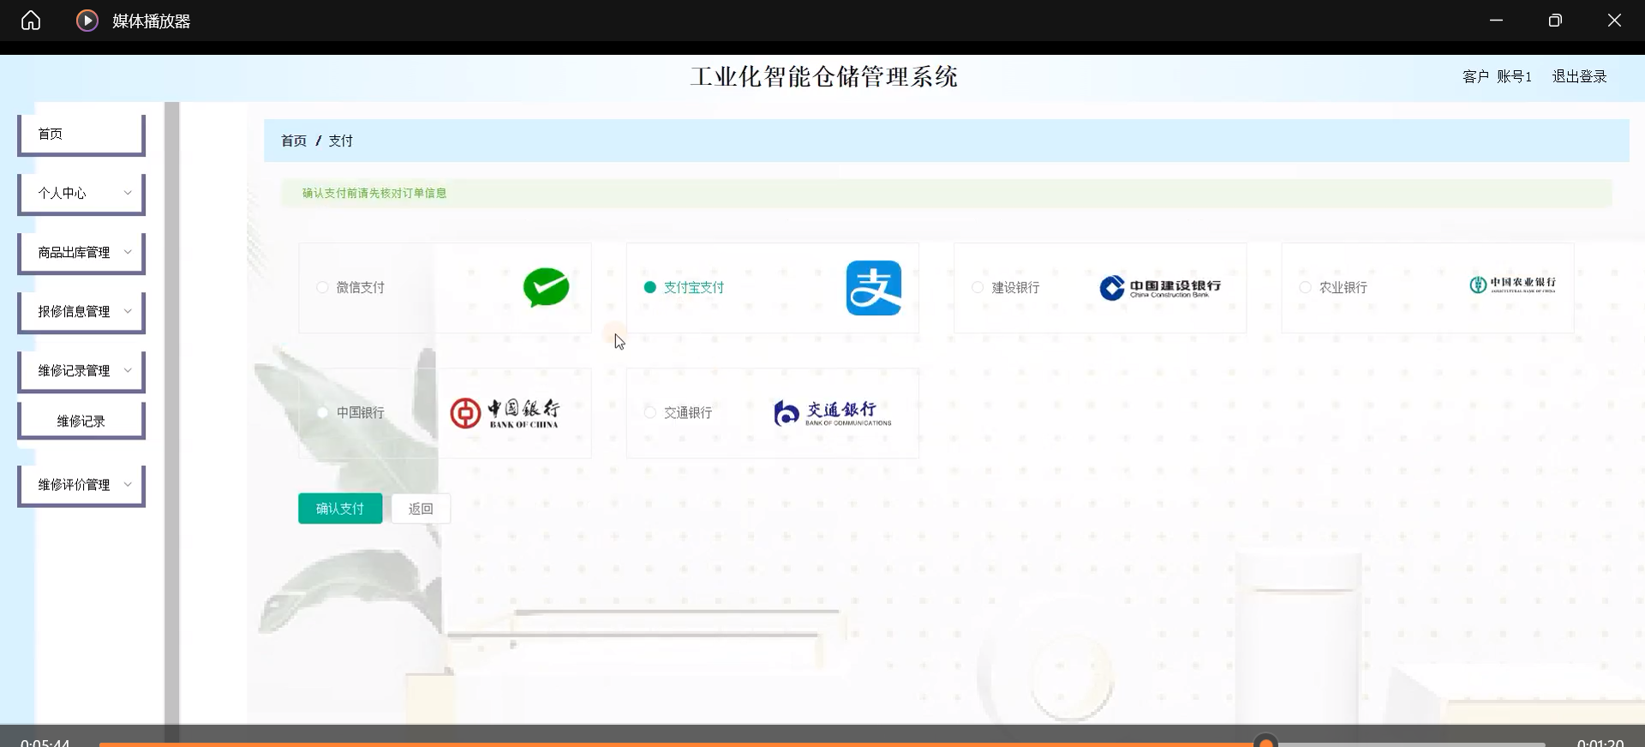
Task: Open the 首页 sidebar menu item
Action: pyautogui.click(x=81, y=134)
